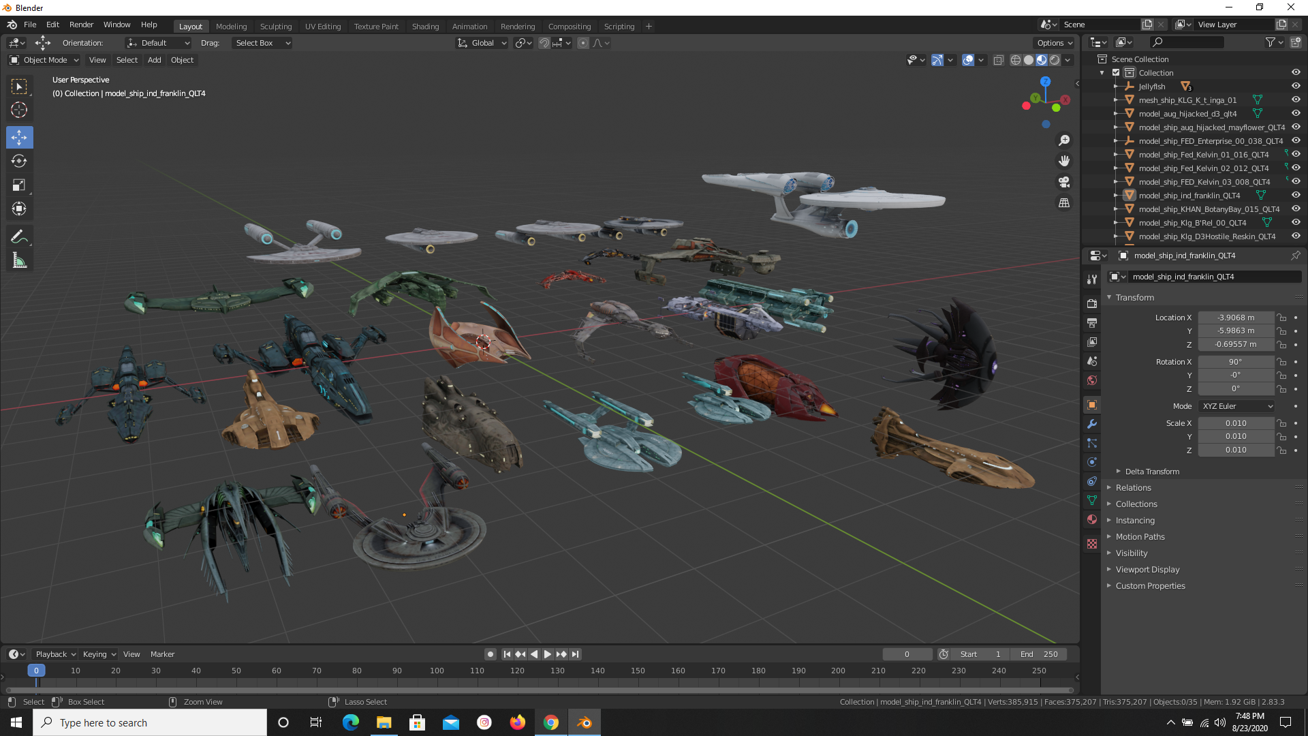Activate the Move tool

(19, 138)
